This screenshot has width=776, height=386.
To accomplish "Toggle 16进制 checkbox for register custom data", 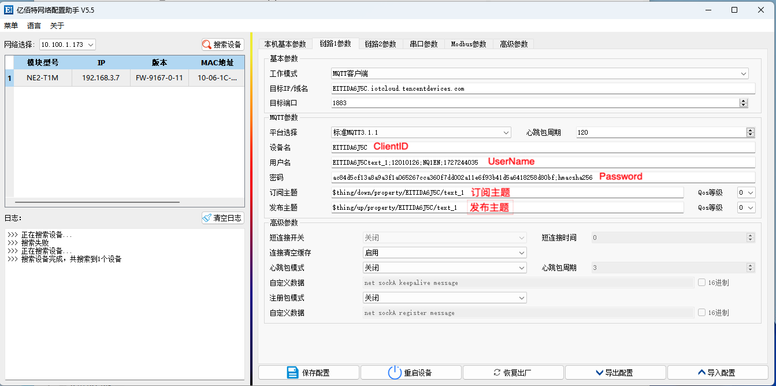I will point(701,313).
